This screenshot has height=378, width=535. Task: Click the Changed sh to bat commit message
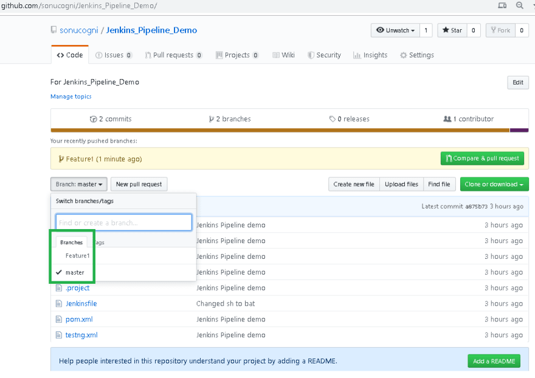(226, 304)
